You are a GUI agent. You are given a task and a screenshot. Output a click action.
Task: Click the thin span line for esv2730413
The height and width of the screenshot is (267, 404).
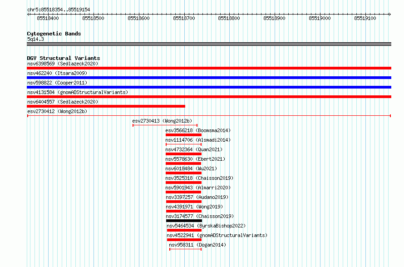tap(165, 125)
